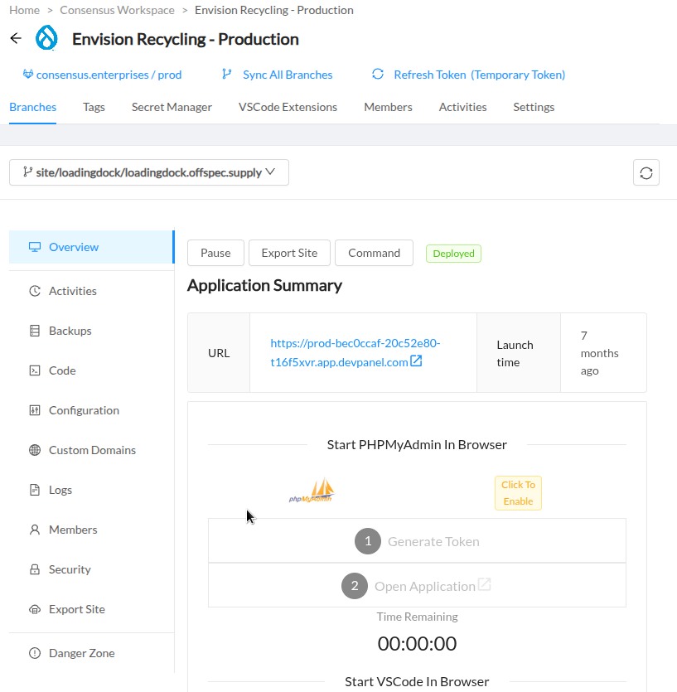The image size is (677, 692).
Task: Open Backups in the sidebar
Action: 92,331
